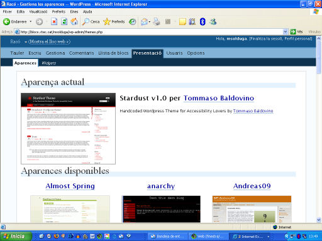The width and height of the screenshot is (322, 241).
Task: Select the Presentació tab
Action: [147, 53]
